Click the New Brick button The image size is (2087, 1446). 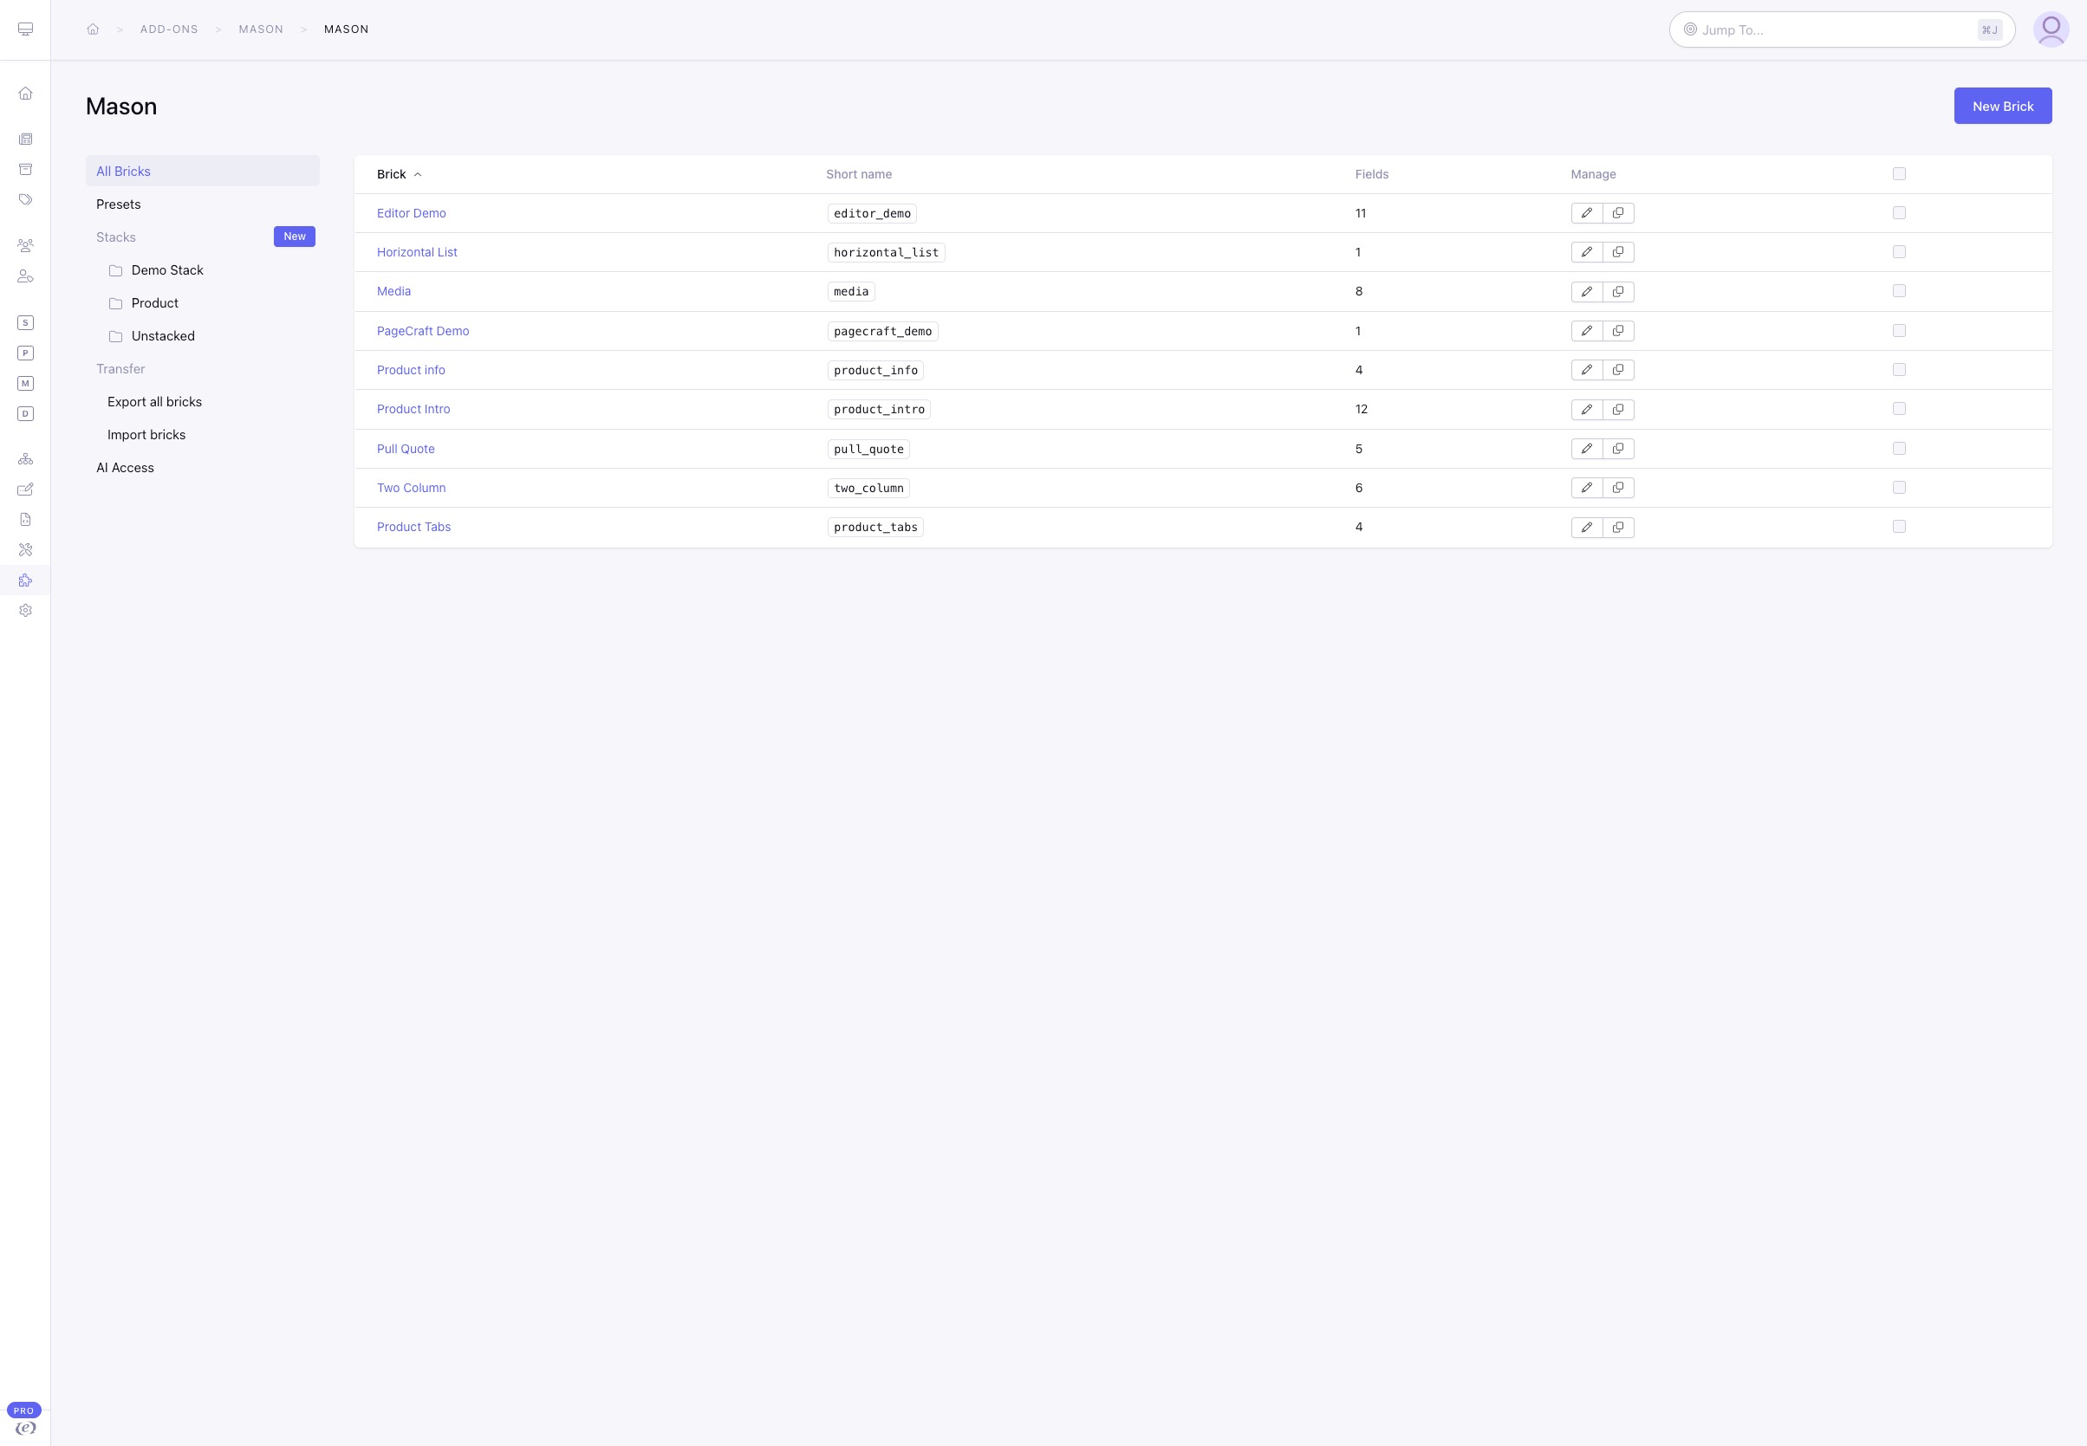[2003, 106]
